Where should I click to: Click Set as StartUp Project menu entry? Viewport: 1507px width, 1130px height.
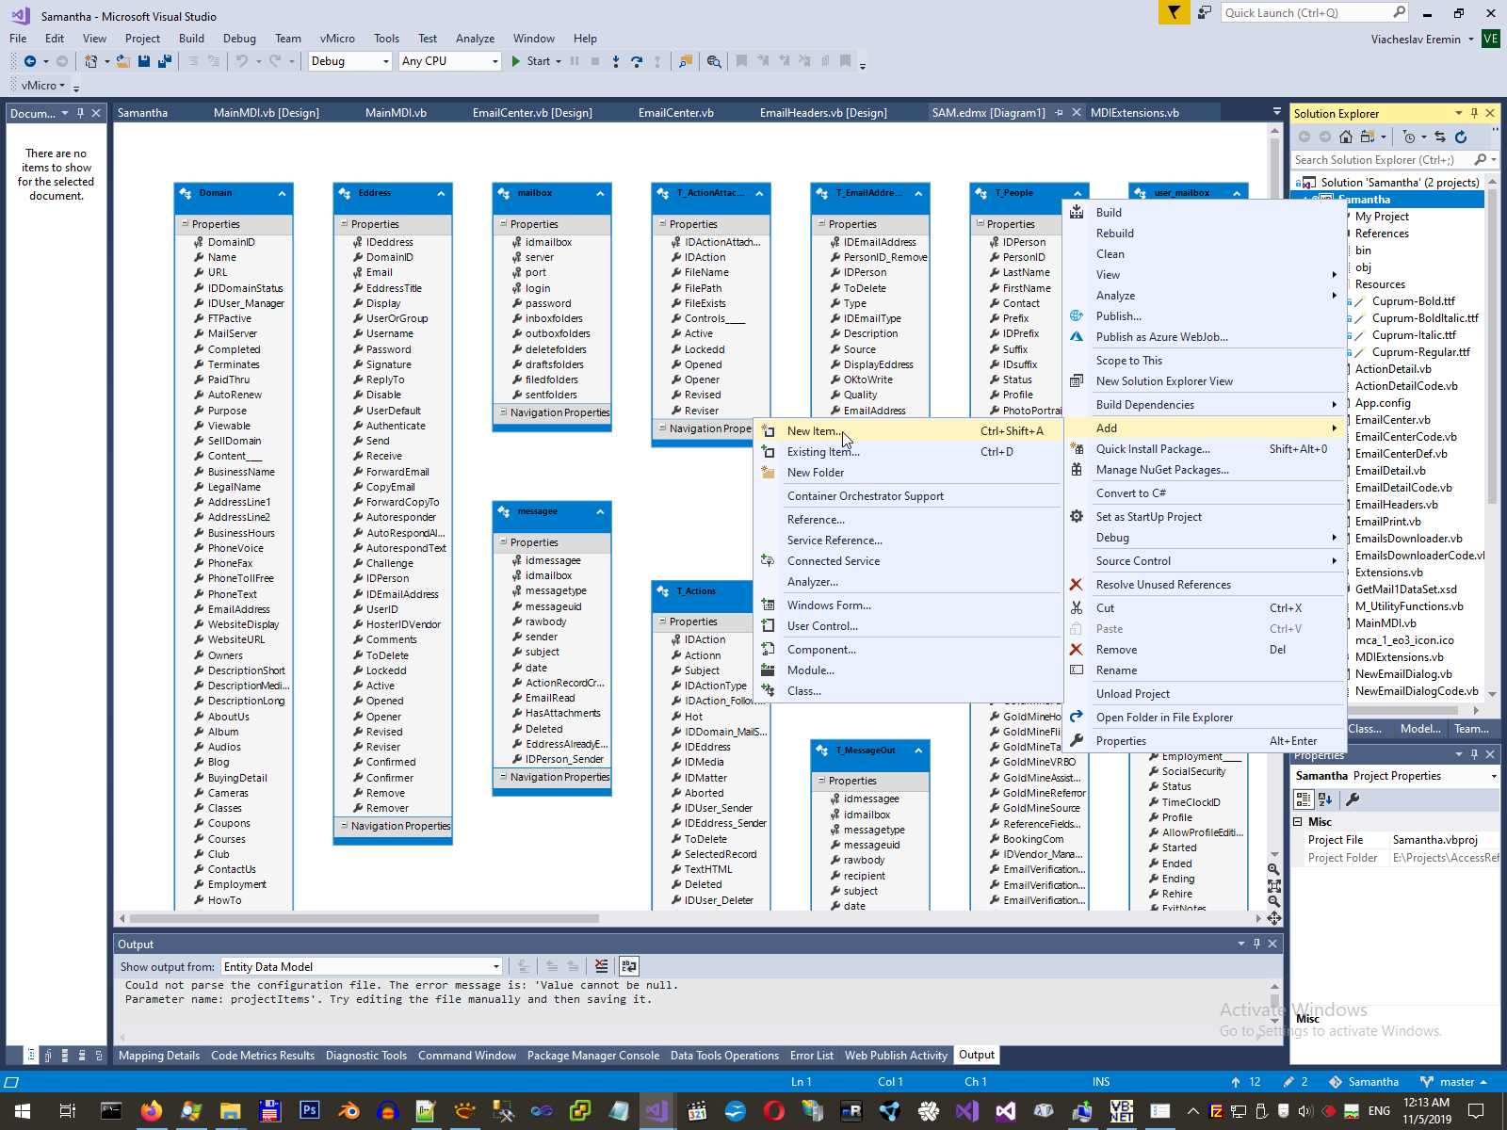(1205, 517)
